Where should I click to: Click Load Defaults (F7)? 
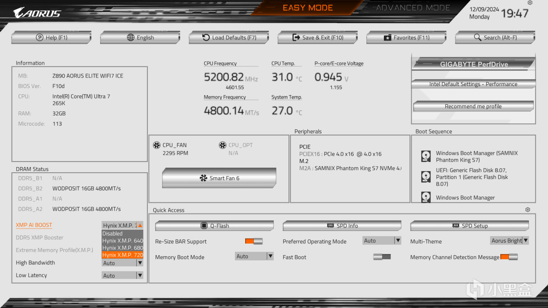[229, 38]
